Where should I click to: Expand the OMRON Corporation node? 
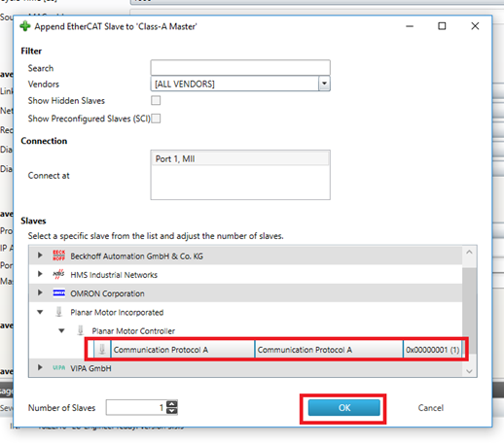pos(40,292)
